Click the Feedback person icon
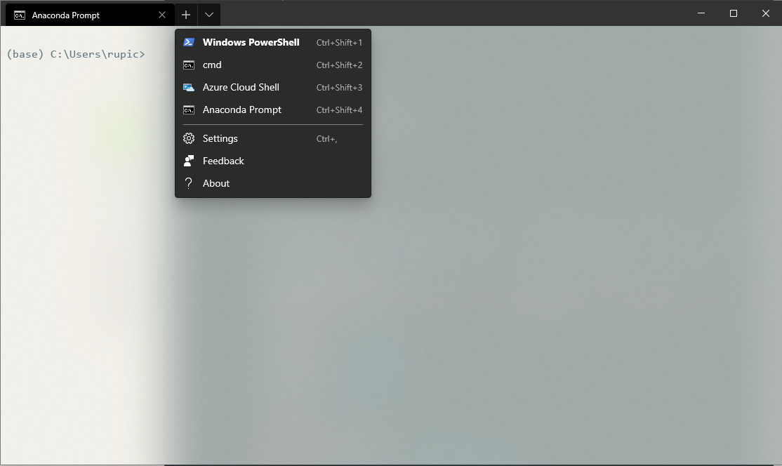 click(189, 161)
